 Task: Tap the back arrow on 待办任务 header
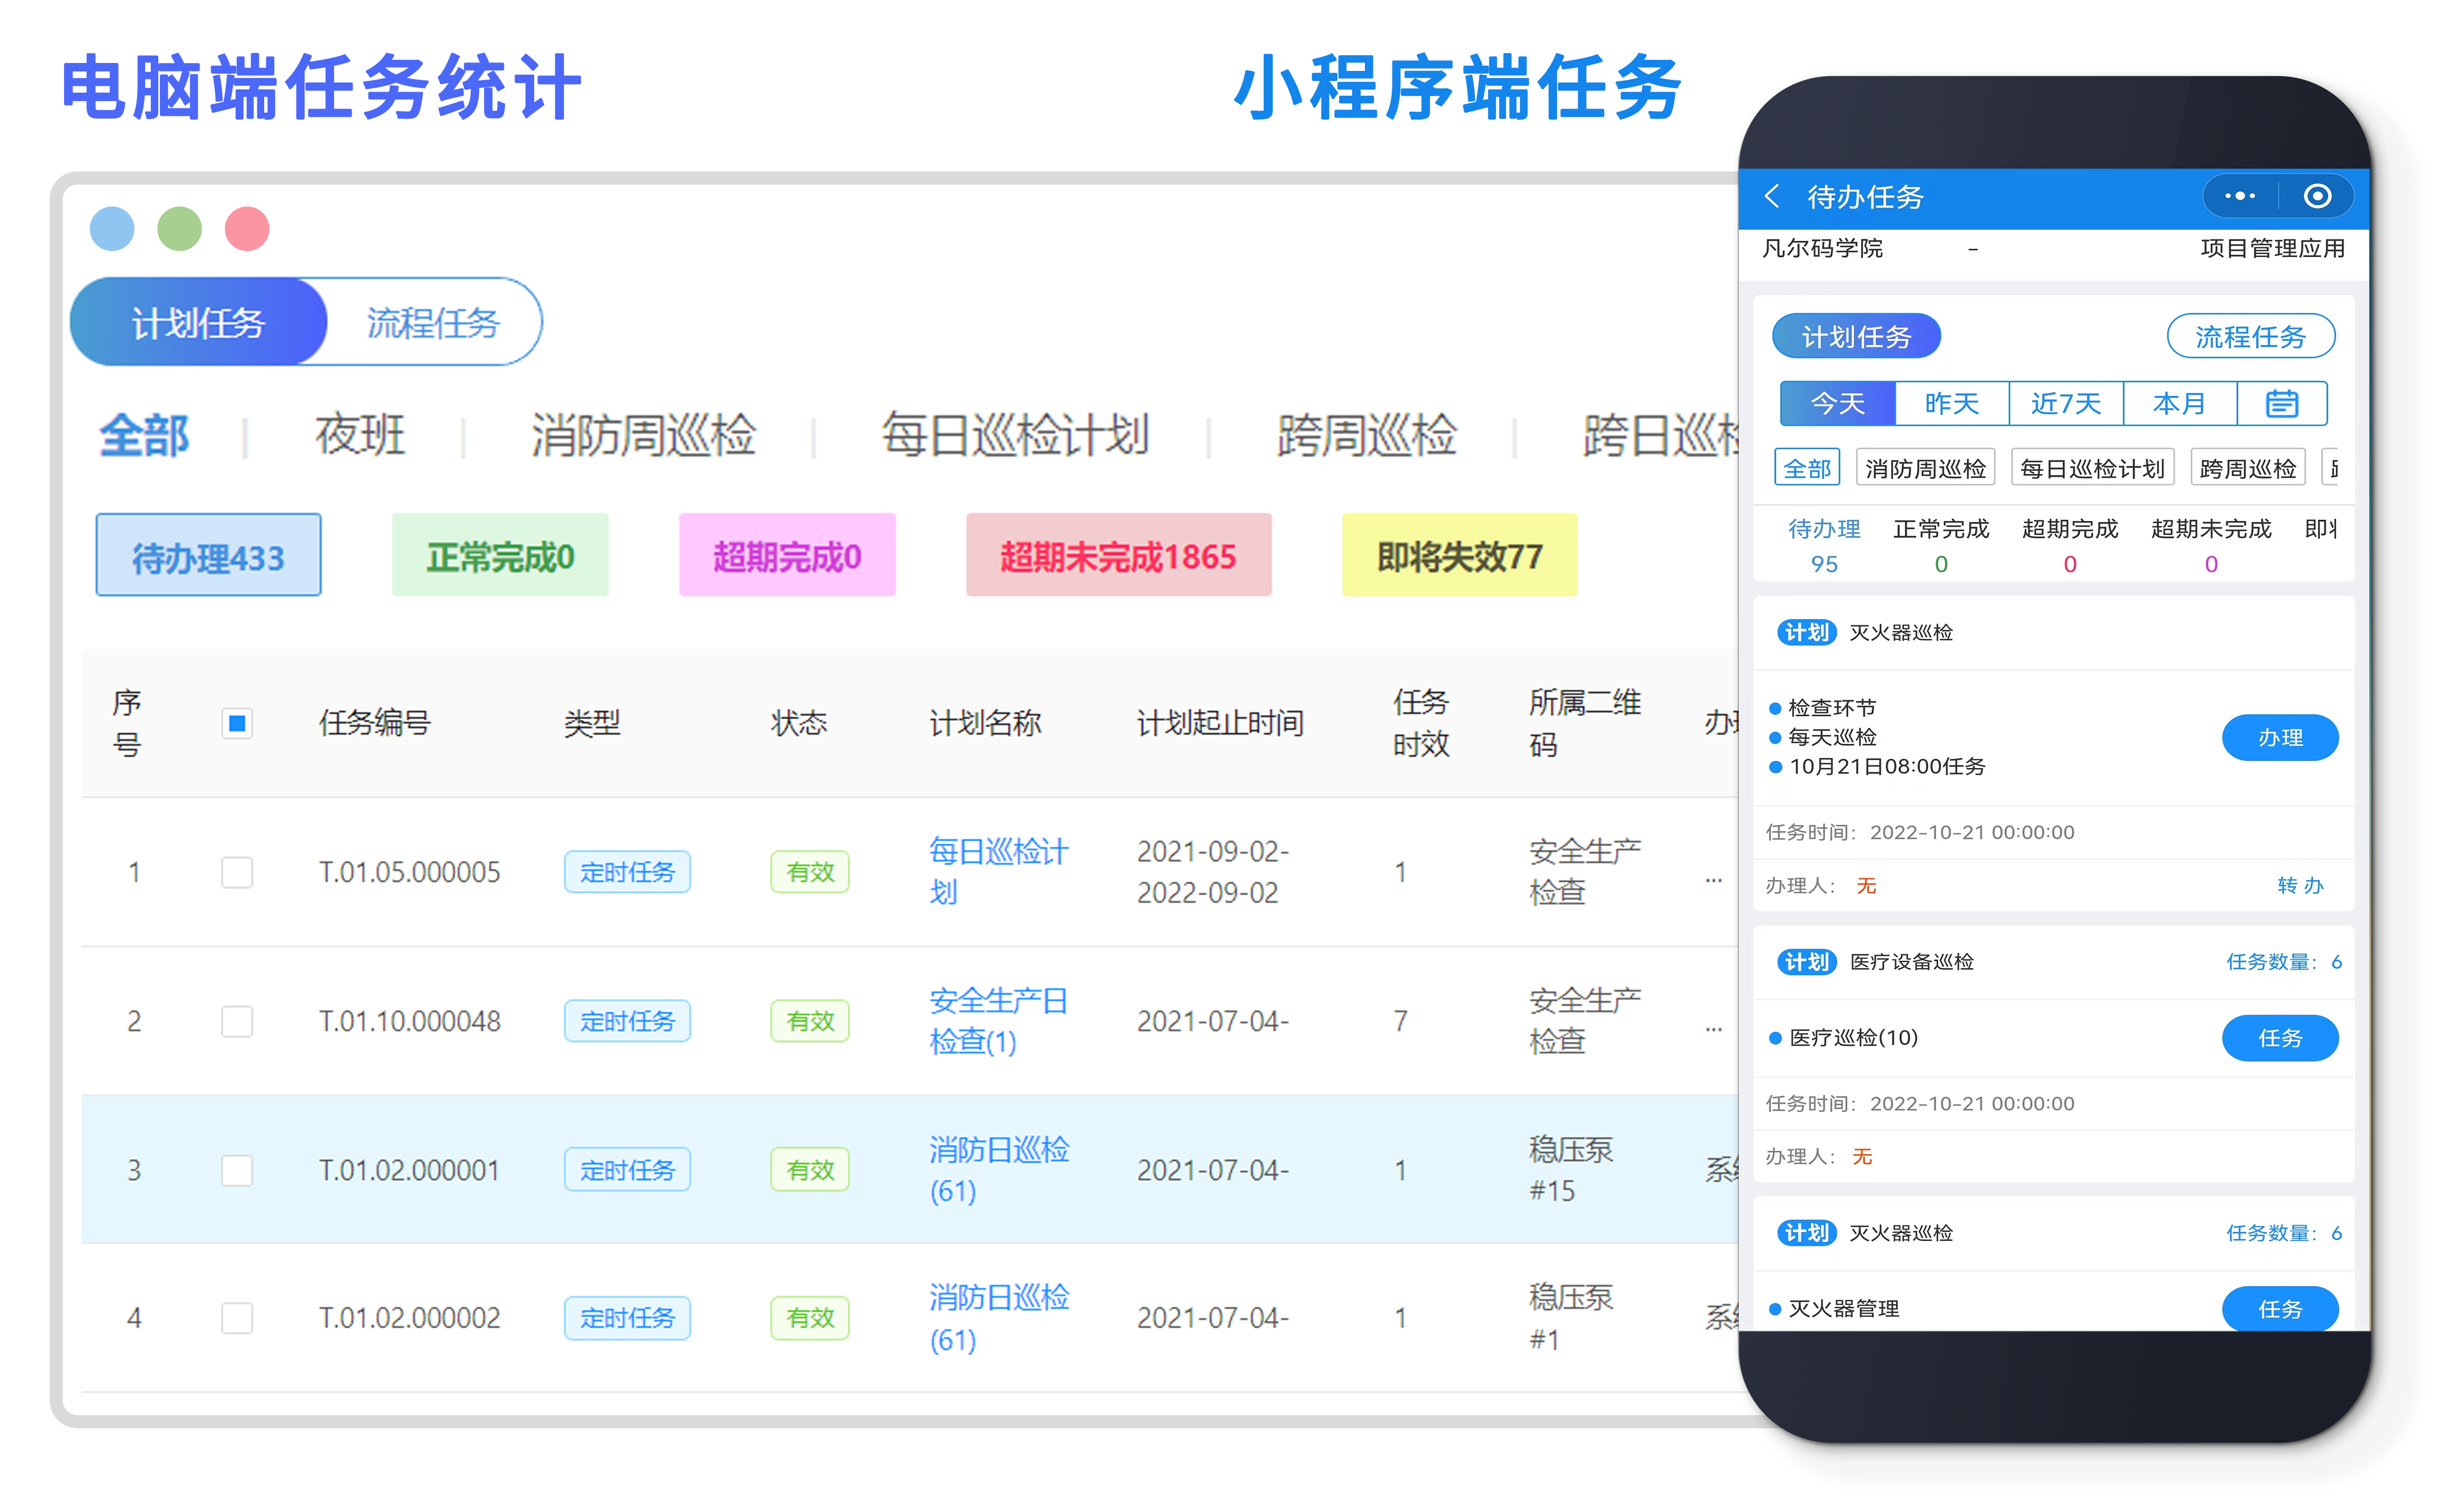click(1774, 197)
